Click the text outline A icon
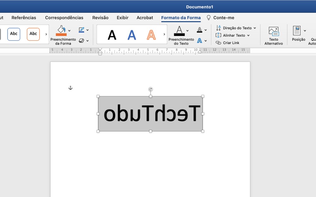The height and width of the screenshot is (197, 316). (199, 30)
